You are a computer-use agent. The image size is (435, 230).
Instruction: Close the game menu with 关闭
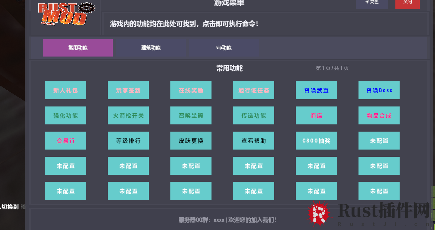[407, 3]
